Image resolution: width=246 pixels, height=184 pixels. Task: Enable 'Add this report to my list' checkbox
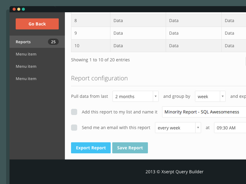(74, 112)
